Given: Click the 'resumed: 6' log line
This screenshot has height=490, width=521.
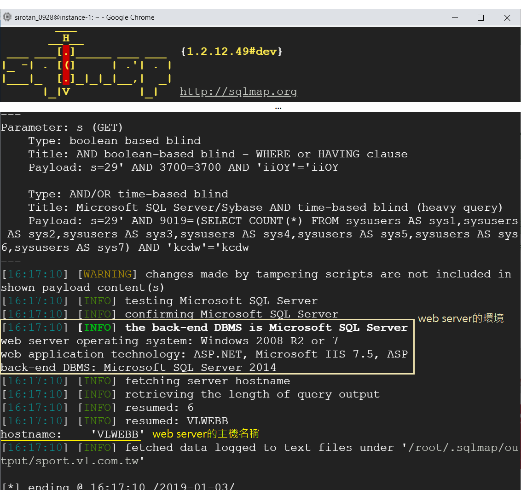Looking at the screenshot, I should [98, 408].
